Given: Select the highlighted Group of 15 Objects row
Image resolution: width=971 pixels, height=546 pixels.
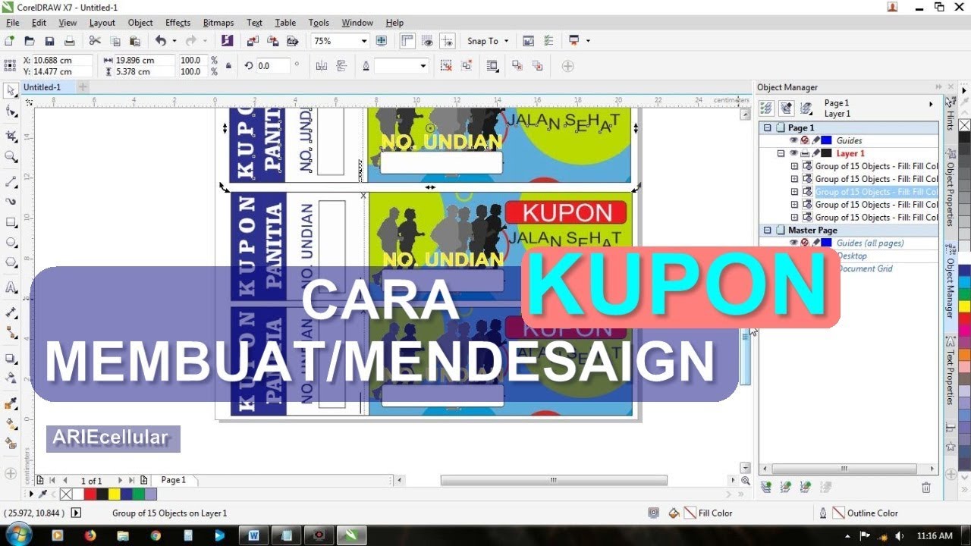Looking at the screenshot, I should [876, 192].
